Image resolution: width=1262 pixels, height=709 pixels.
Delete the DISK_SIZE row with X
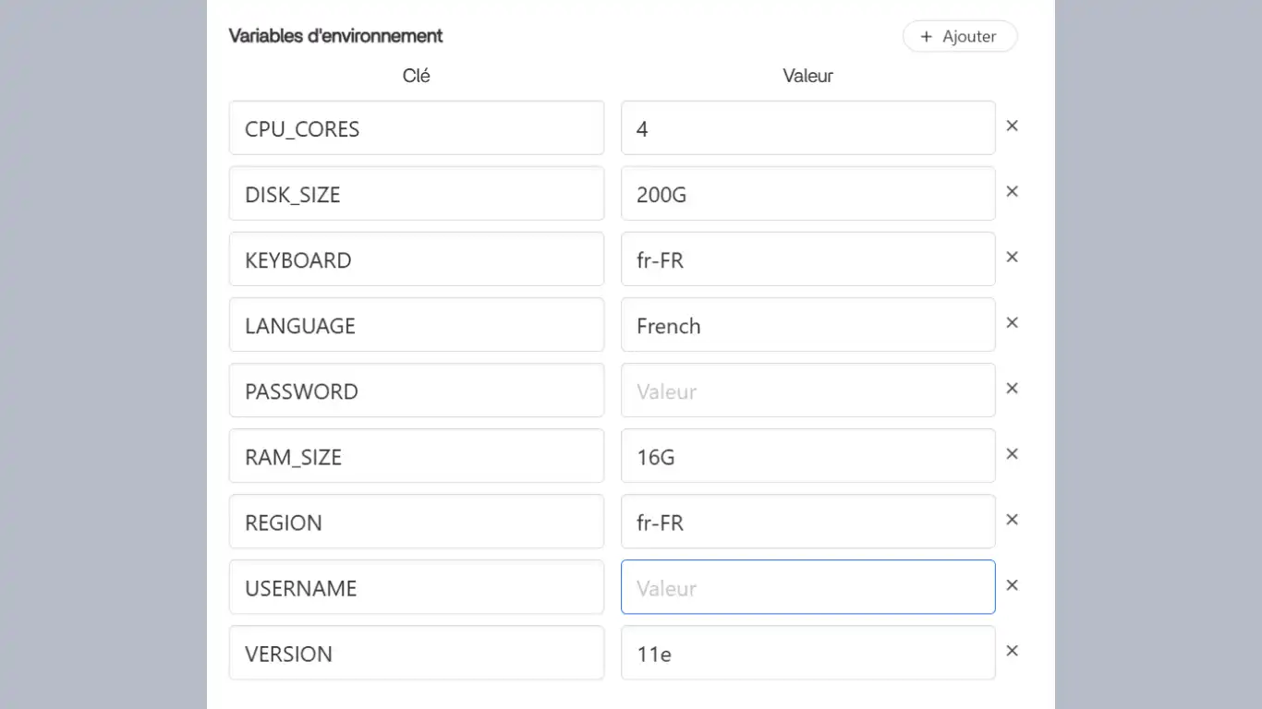point(1012,191)
